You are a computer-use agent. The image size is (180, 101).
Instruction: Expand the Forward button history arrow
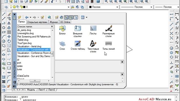(x=38, y=17)
